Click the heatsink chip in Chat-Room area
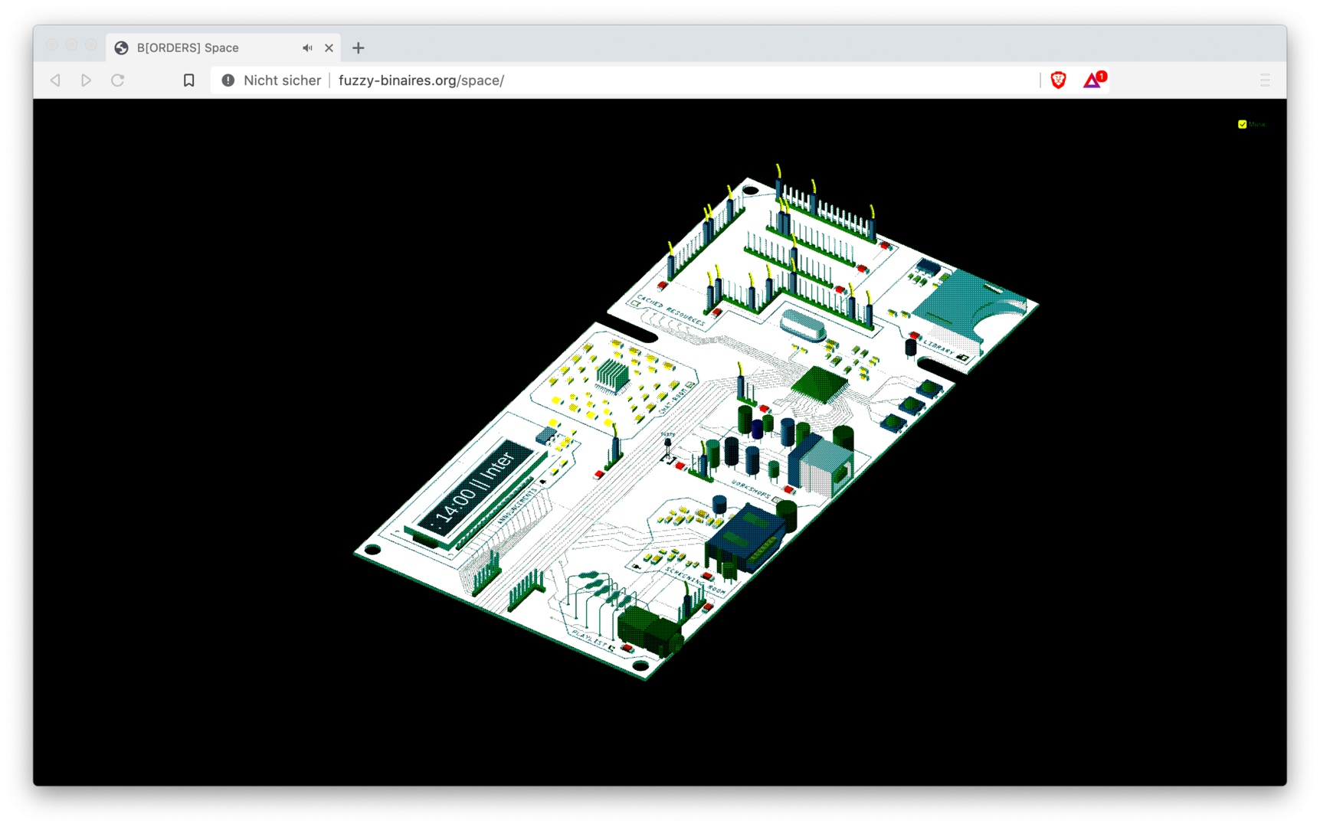This screenshot has height=827, width=1320. tap(611, 375)
